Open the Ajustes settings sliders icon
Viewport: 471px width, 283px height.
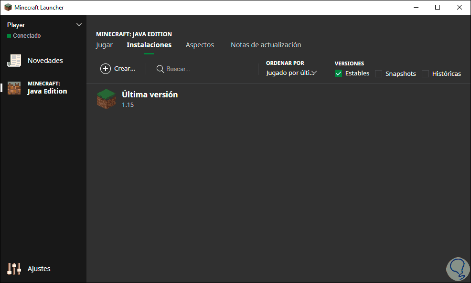coord(14,269)
